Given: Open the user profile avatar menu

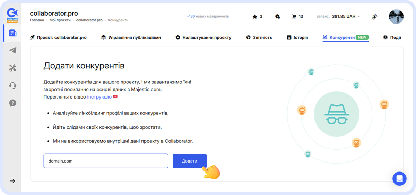Looking at the screenshot, I should pyautogui.click(x=396, y=16).
